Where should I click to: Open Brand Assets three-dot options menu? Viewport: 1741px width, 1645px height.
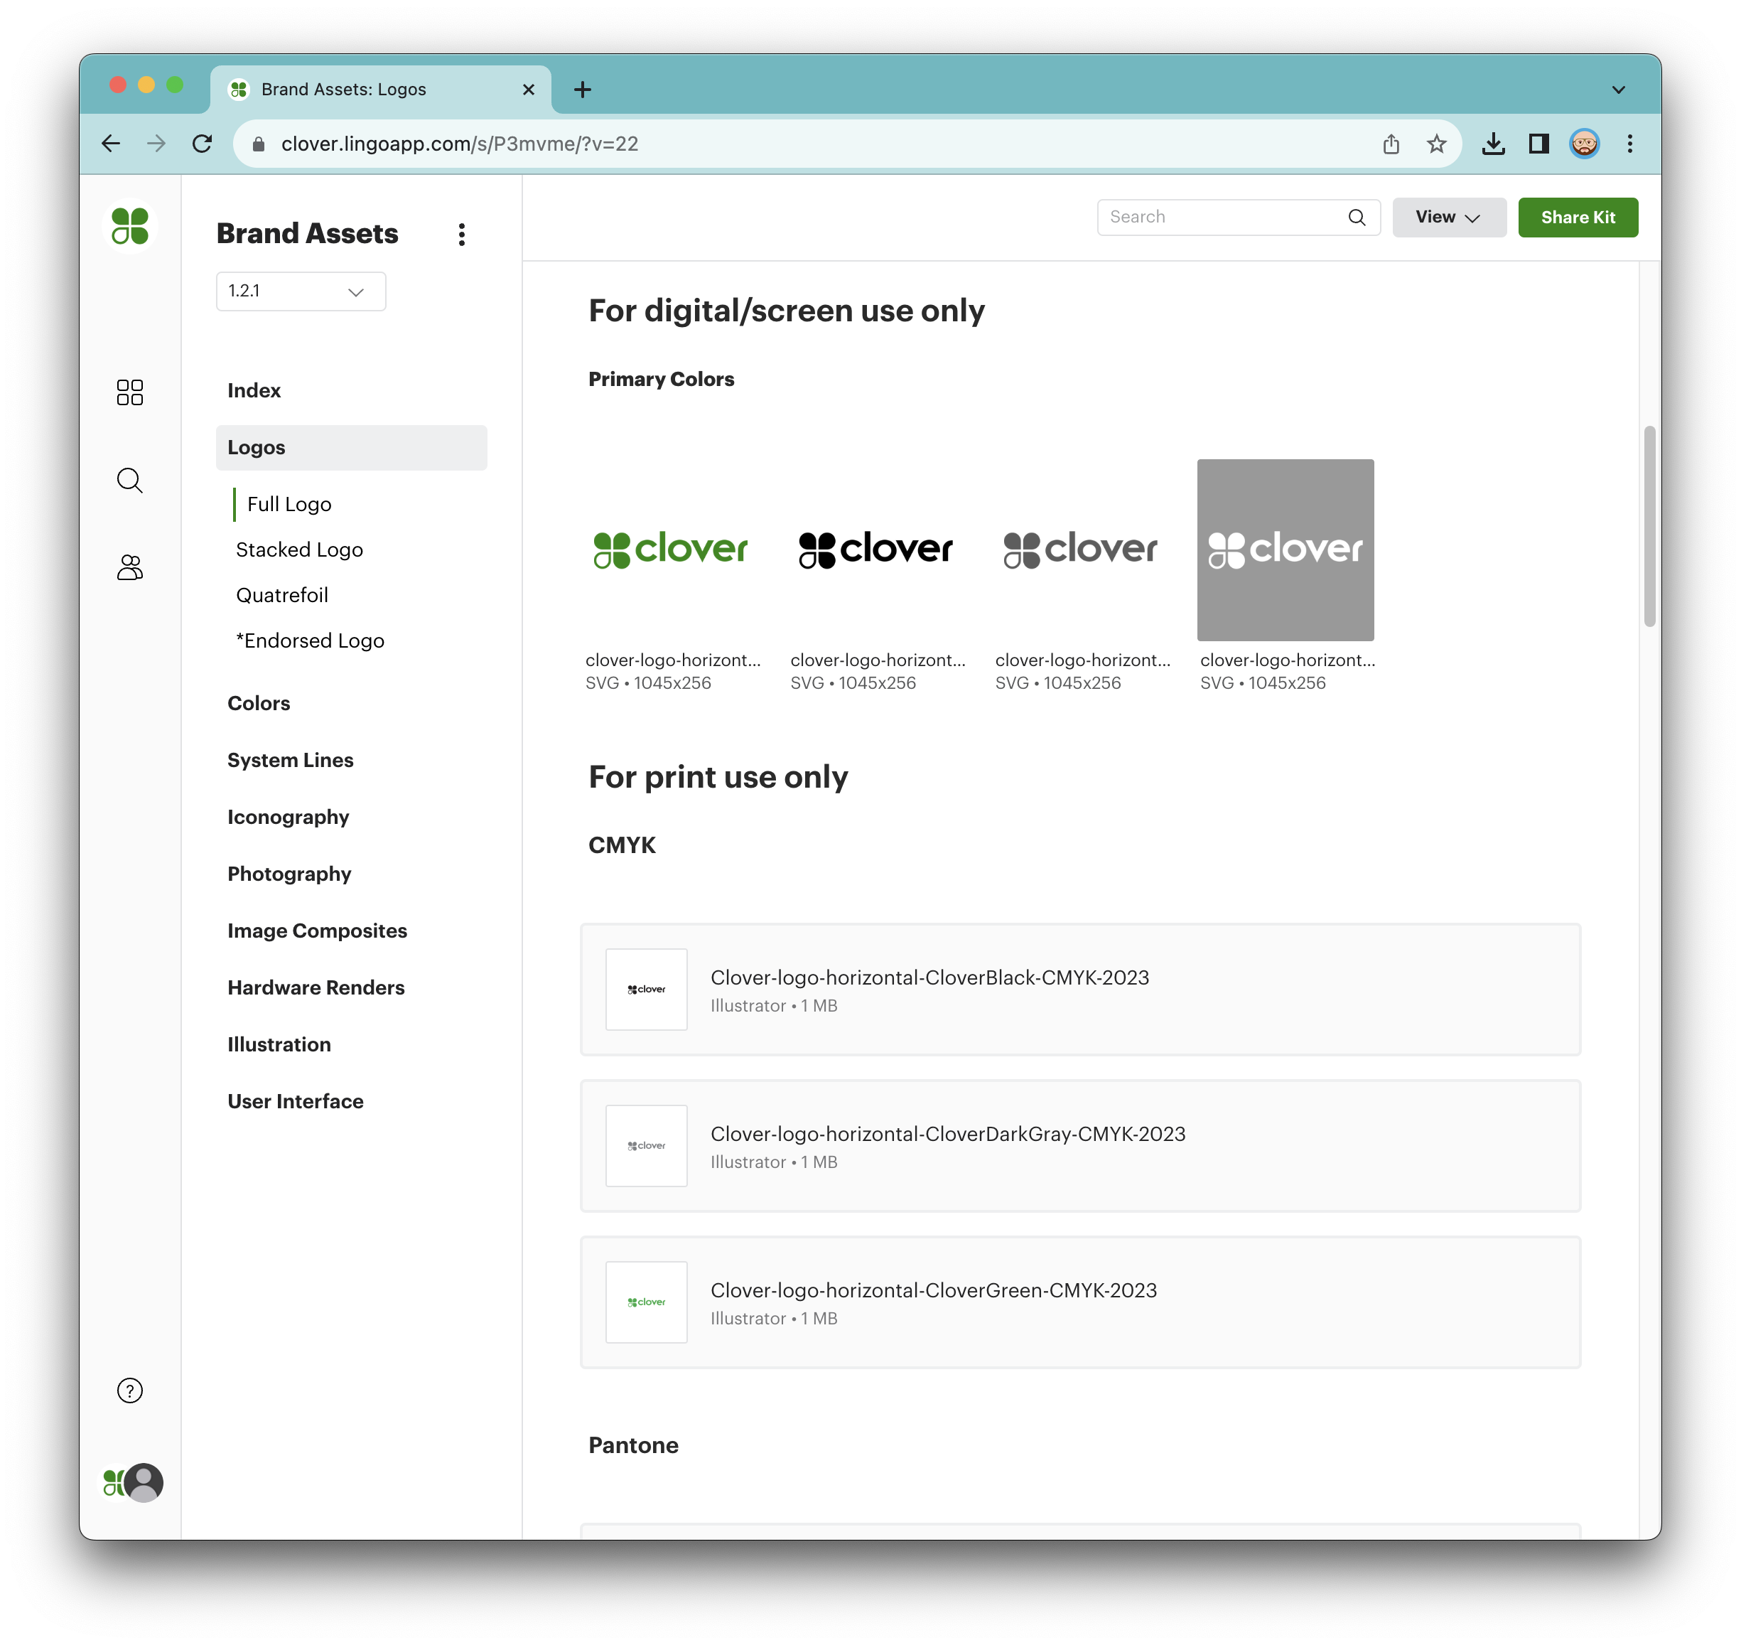click(x=462, y=234)
